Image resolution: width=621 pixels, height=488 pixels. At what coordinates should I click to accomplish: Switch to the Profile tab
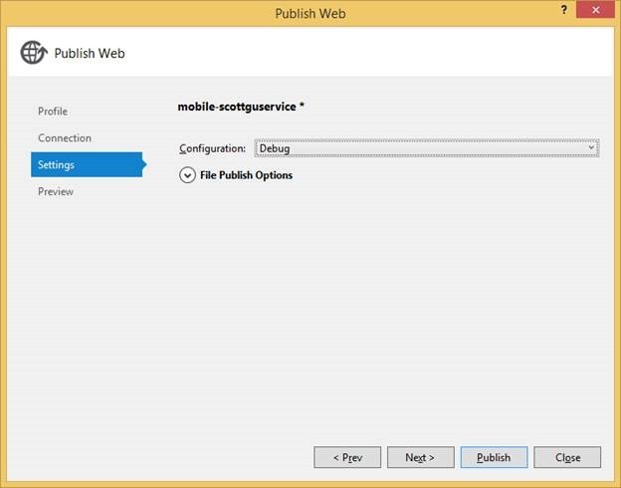(x=53, y=112)
